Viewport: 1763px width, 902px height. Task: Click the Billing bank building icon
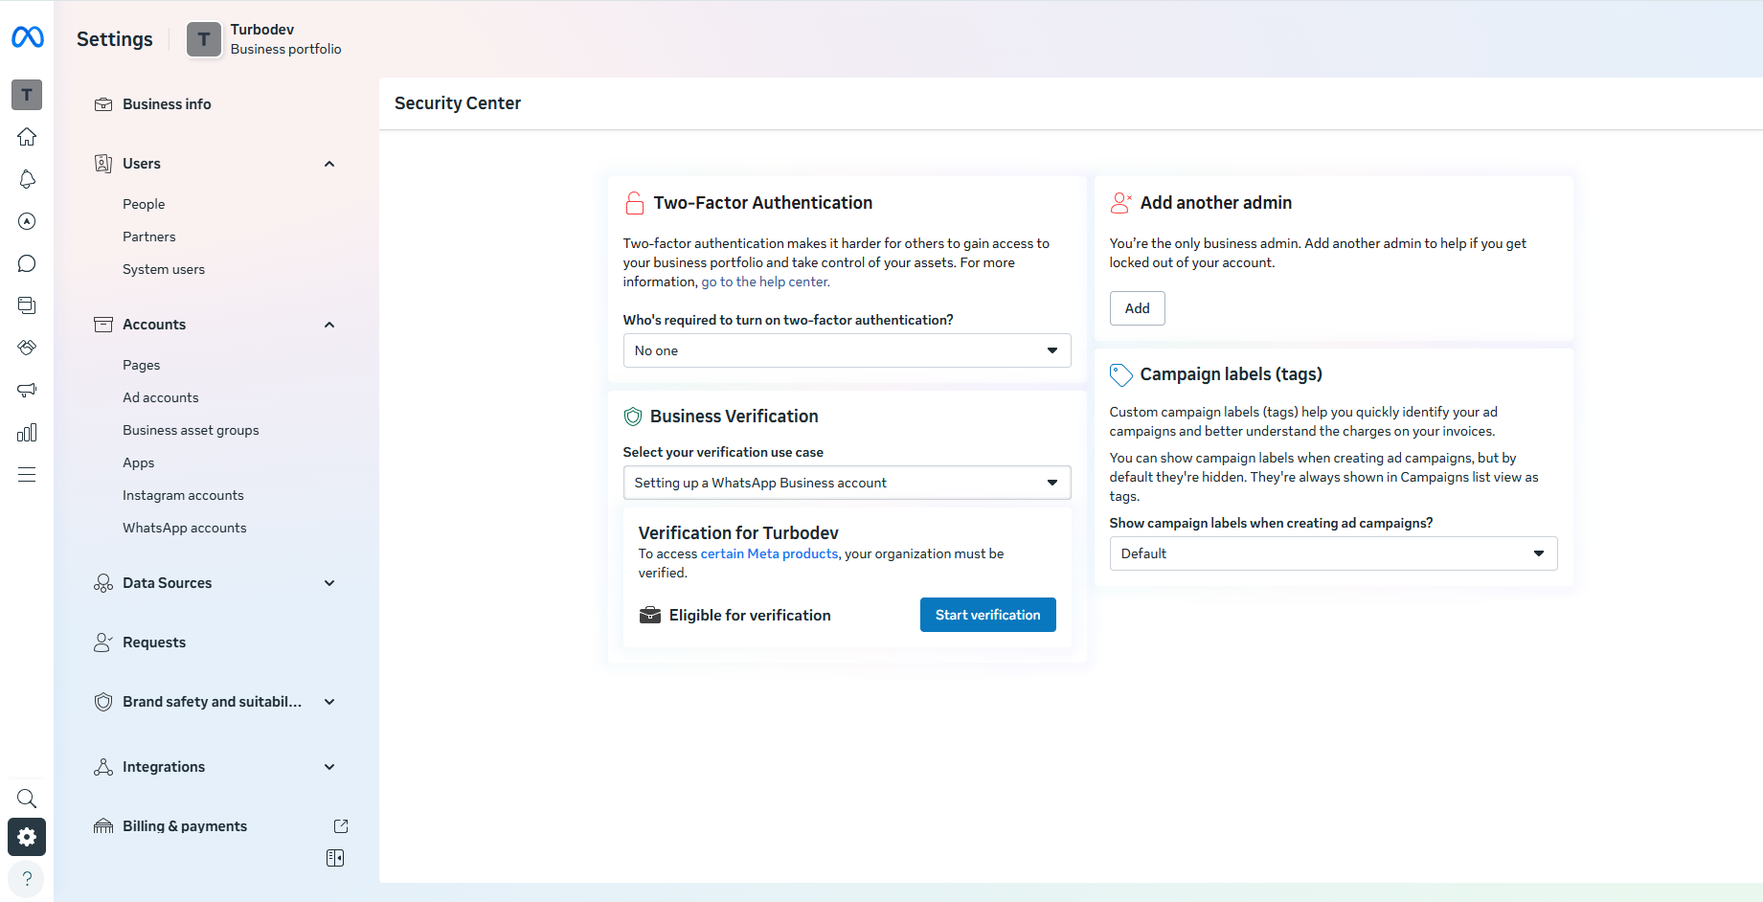click(x=103, y=826)
